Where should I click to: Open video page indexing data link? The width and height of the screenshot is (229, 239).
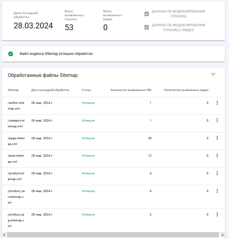click(178, 27)
